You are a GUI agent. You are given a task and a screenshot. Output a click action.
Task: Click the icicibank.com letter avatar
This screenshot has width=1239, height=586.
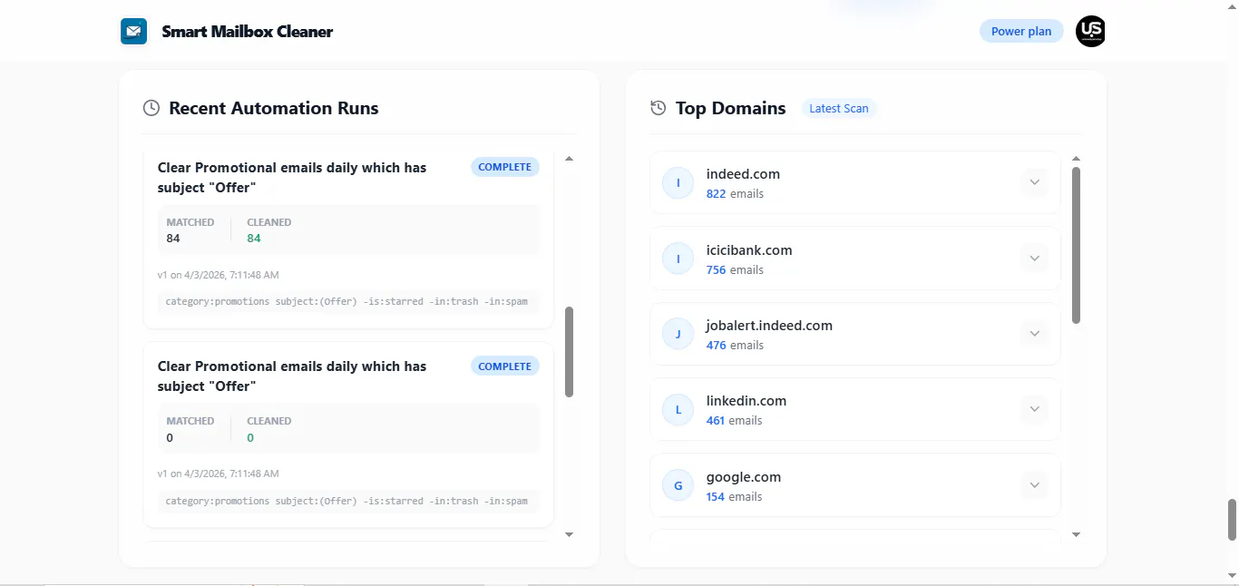coord(678,259)
